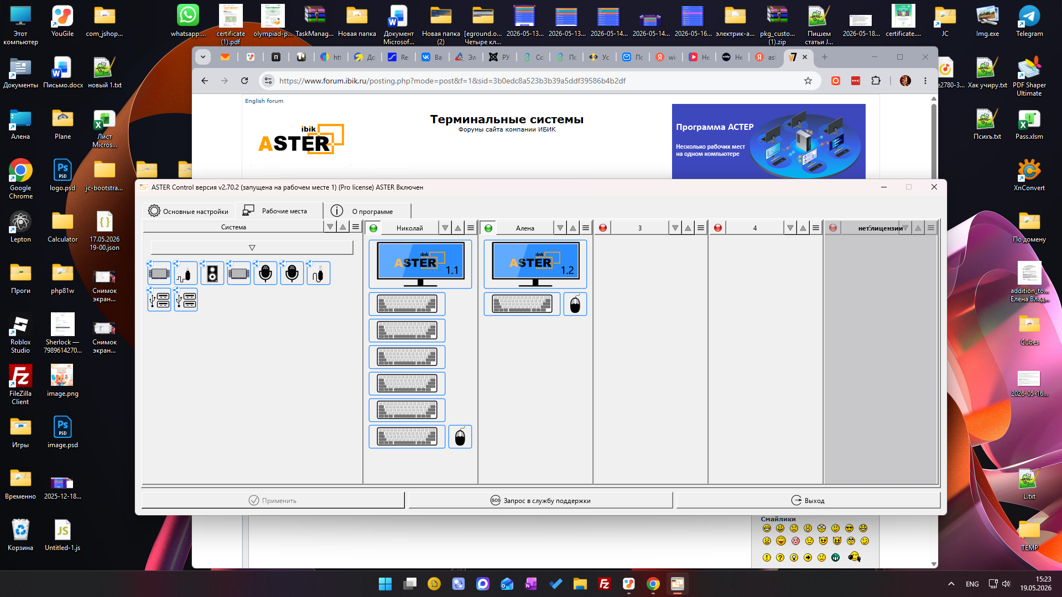This screenshot has height=597, width=1062.
Task: Collapse the Николай workplace with up arrow
Action: coord(458,228)
